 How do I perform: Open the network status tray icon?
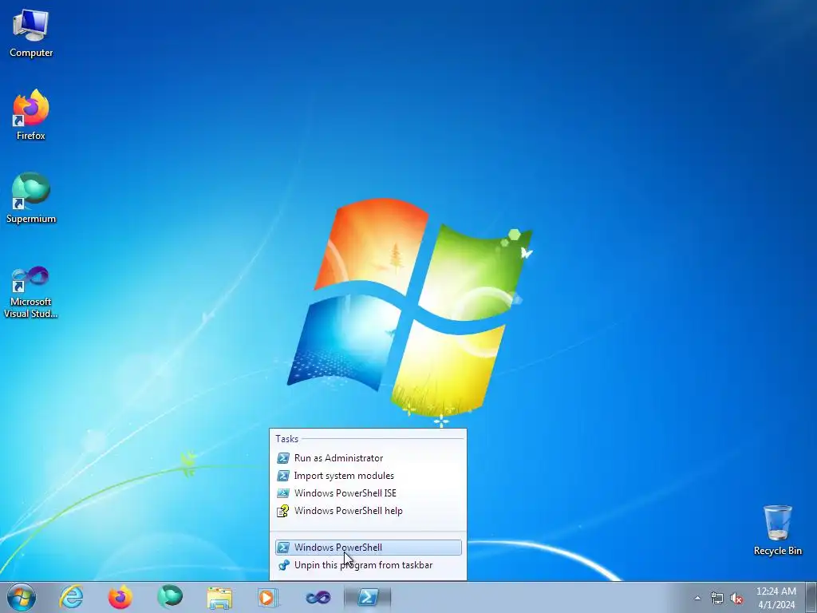[717, 599]
